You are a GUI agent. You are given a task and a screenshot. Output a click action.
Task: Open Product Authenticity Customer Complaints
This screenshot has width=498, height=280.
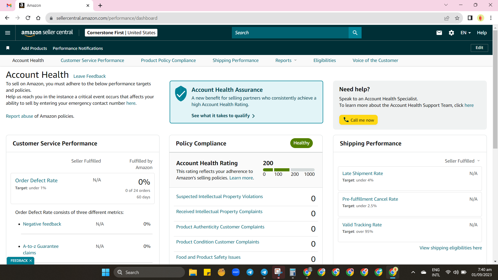tap(220, 227)
